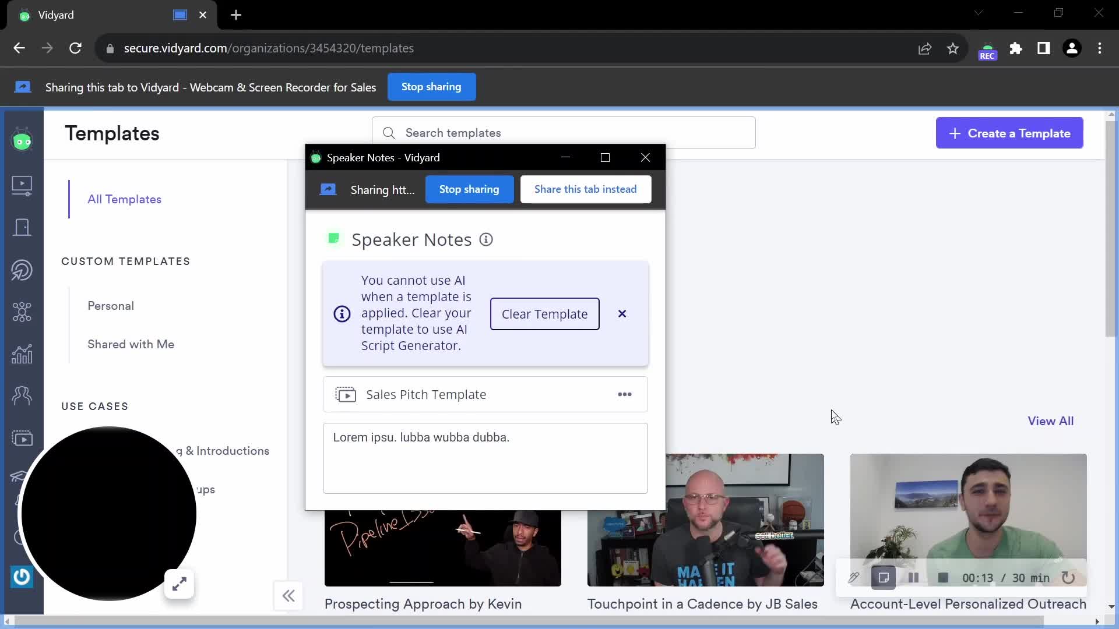Expand the webcam bubble with the arrows icon
The image size is (1119, 629).
[179, 583]
